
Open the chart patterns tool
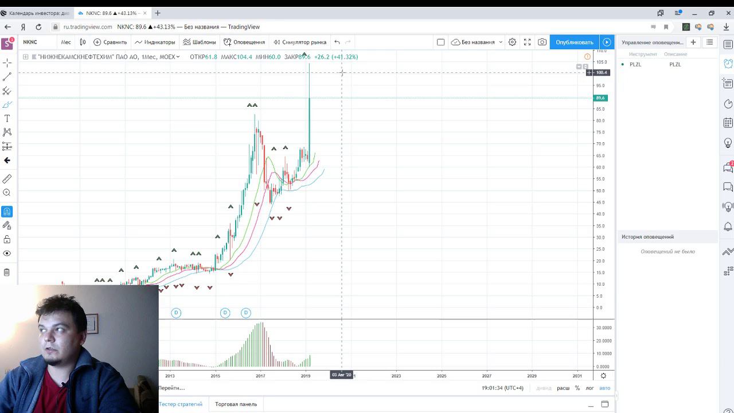(7, 132)
